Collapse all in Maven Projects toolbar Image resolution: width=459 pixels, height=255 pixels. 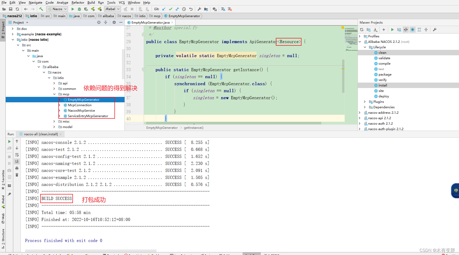(x=426, y=30)
